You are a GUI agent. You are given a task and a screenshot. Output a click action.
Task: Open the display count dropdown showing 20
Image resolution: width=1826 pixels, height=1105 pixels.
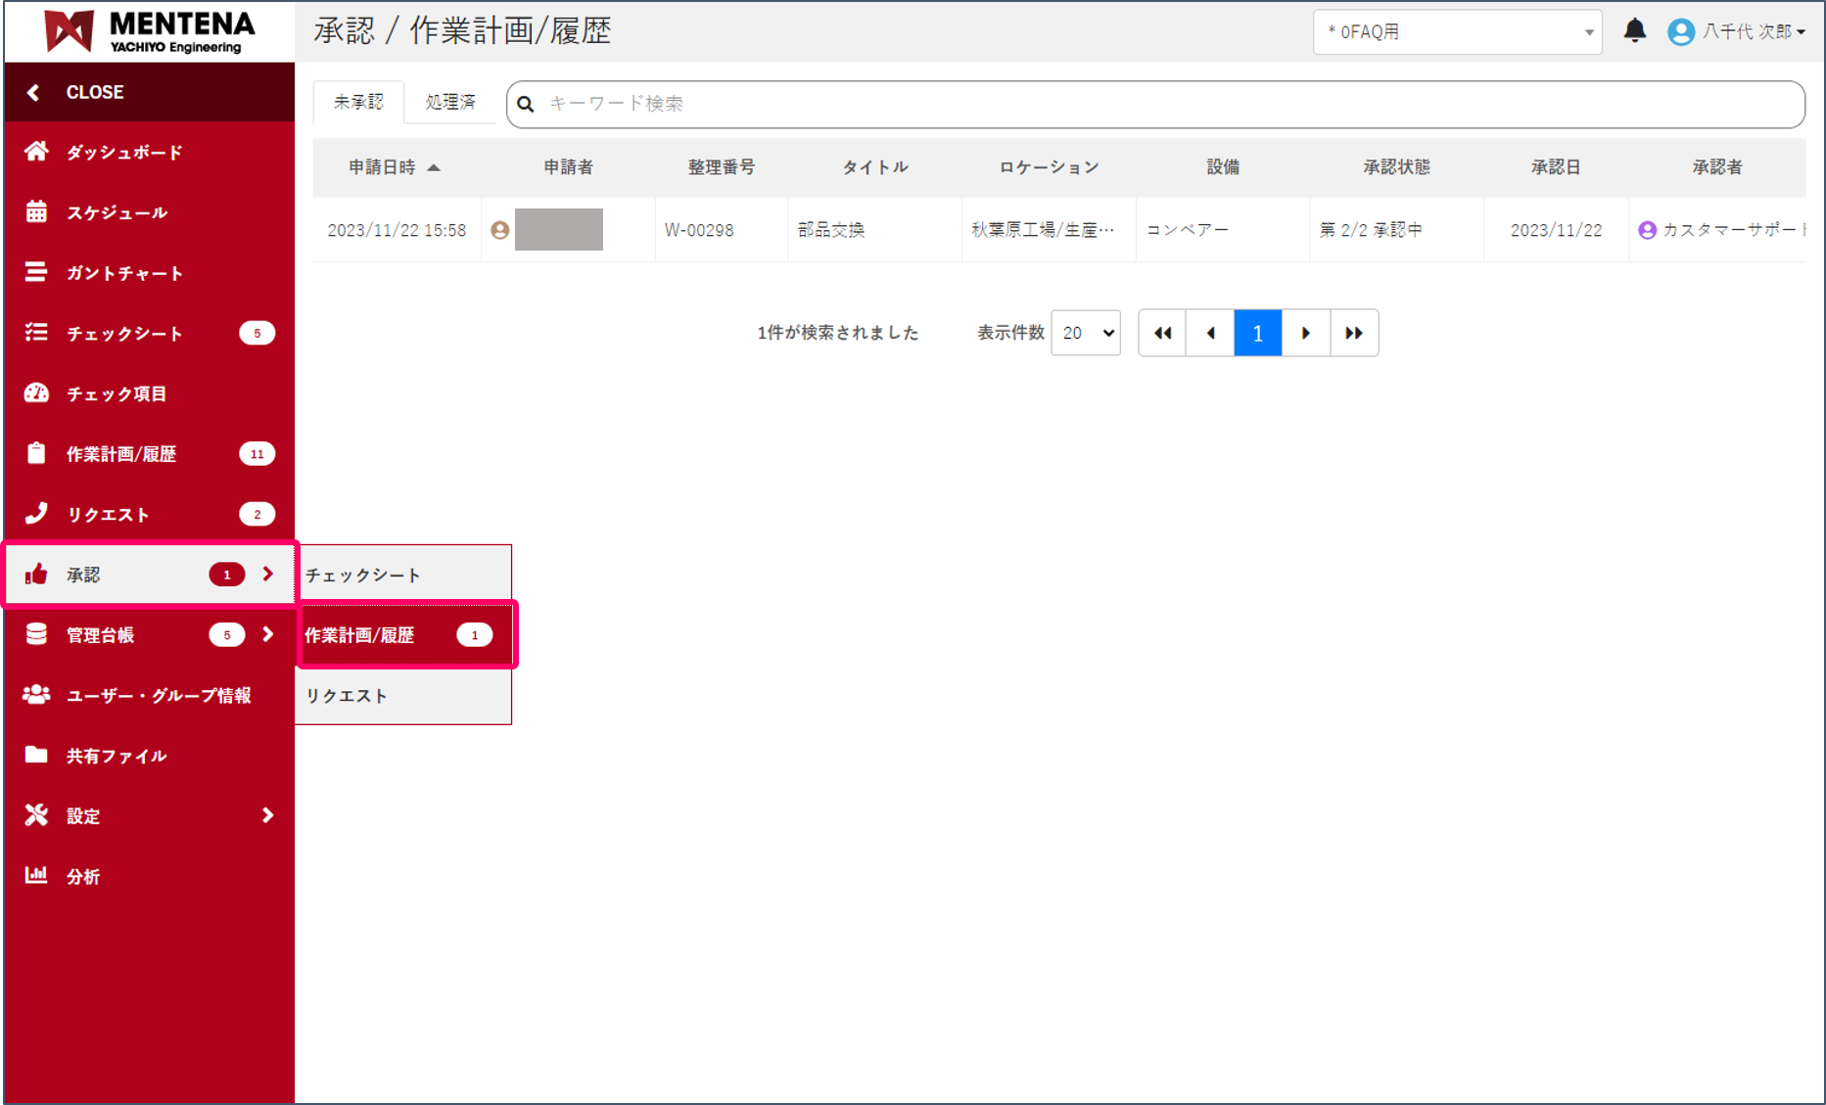[1085, 333]
